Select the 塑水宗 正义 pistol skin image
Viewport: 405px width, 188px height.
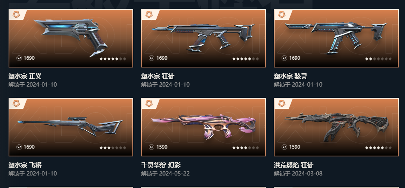pos(71,38)
